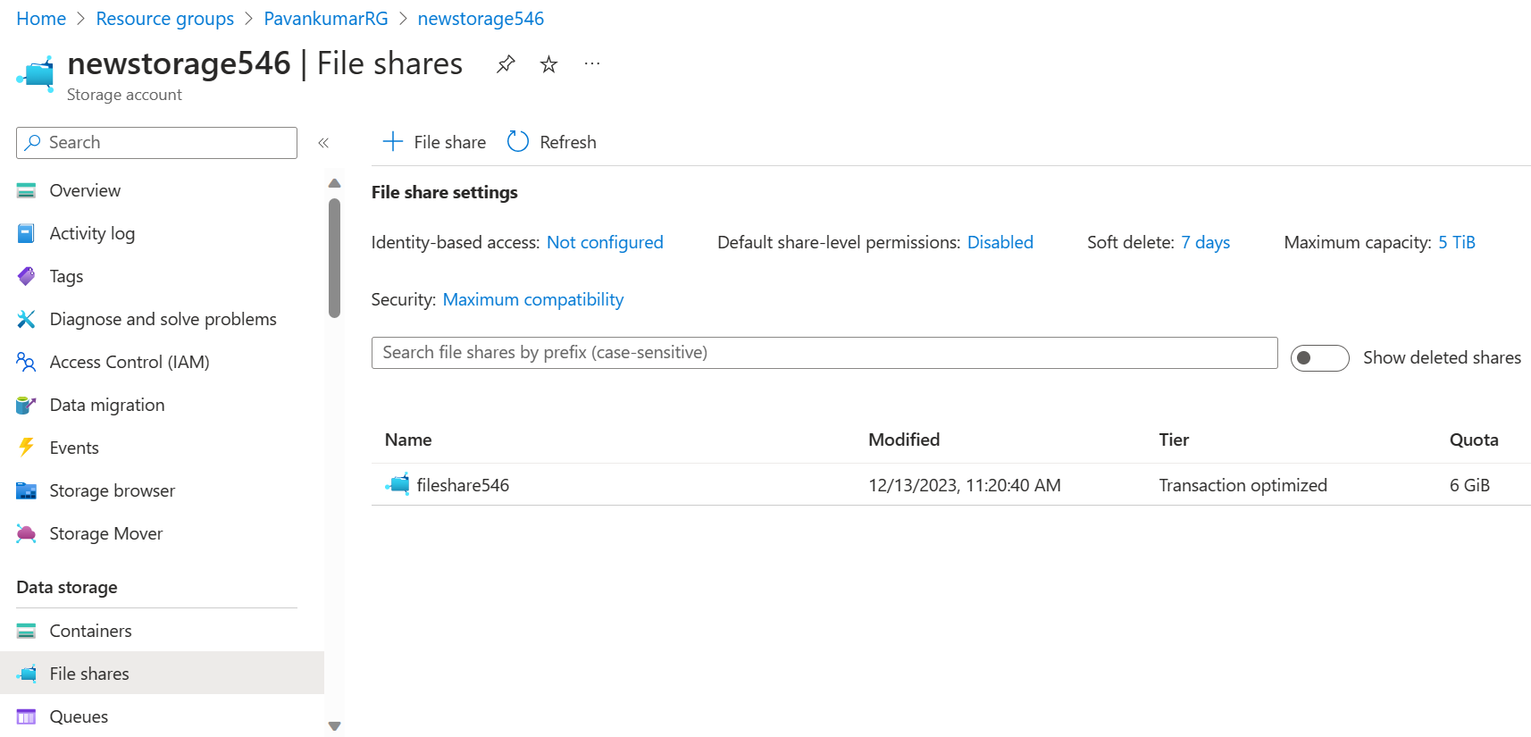Click sidebar scrollbar down arrow
This screenshot has width=1531, height=737.
tap(335, 726)
